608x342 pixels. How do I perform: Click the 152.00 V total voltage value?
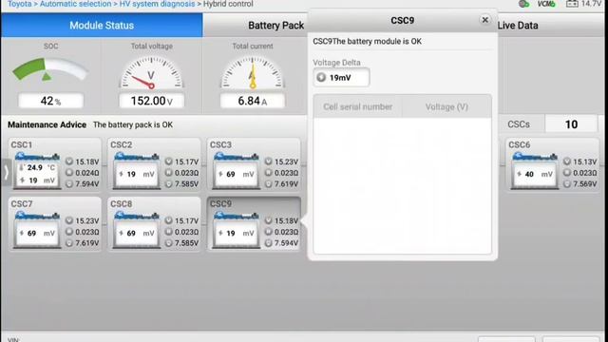pyautogui.click(x=152, y=101)
